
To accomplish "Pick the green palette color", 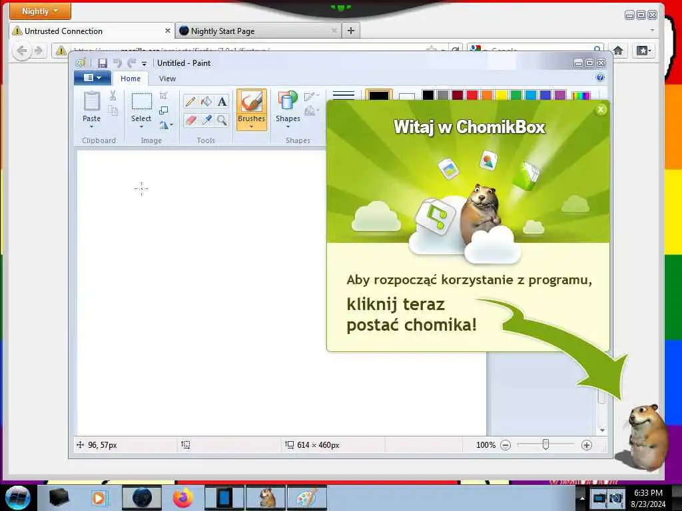I will 516,95.
